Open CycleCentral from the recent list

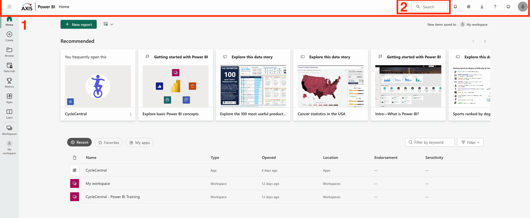pos(96,170)
